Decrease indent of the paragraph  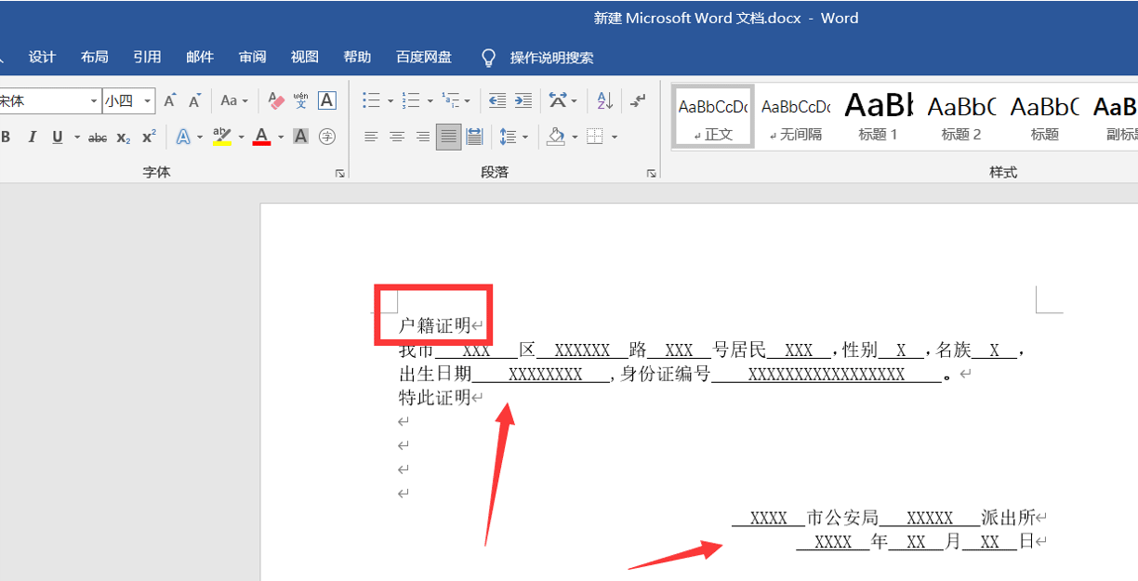497,100
